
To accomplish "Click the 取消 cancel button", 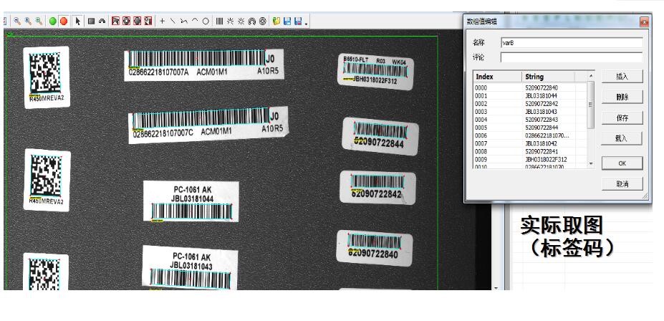I will (x=622, y=184).
